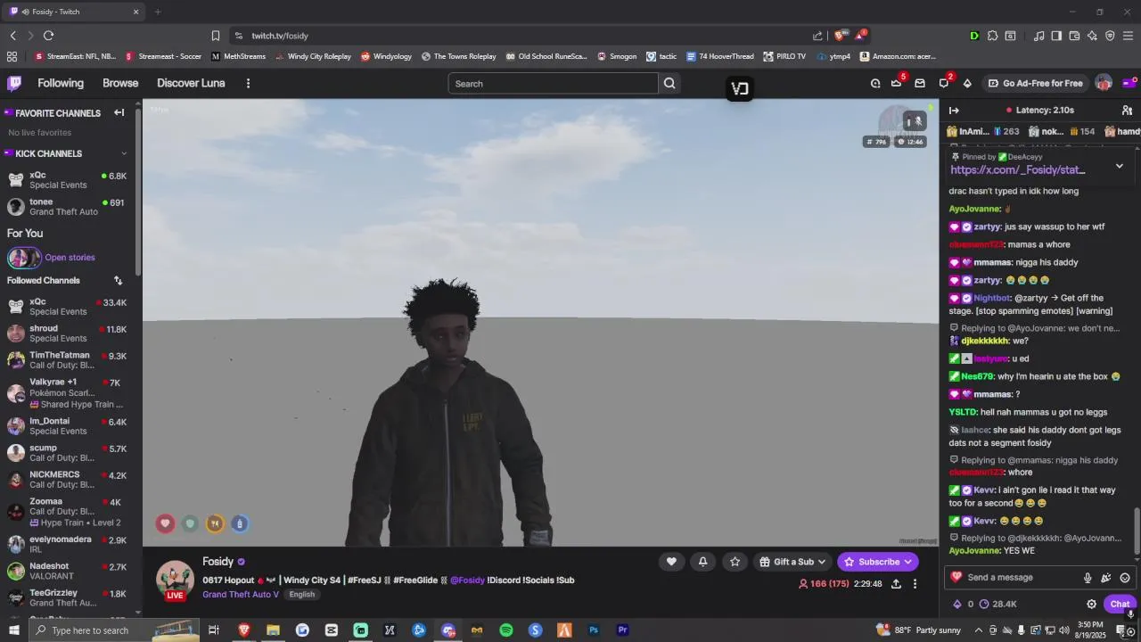Image resolution: width=1141 pixels, height=642 pixels.
Task: Click red heart reaction on stream overlay
Action: click(165, 523)
